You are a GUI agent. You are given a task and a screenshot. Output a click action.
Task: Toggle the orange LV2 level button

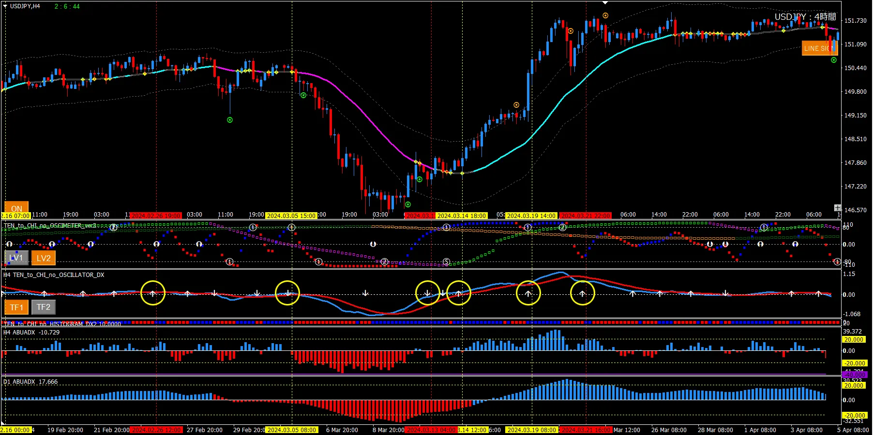[44, 258]
